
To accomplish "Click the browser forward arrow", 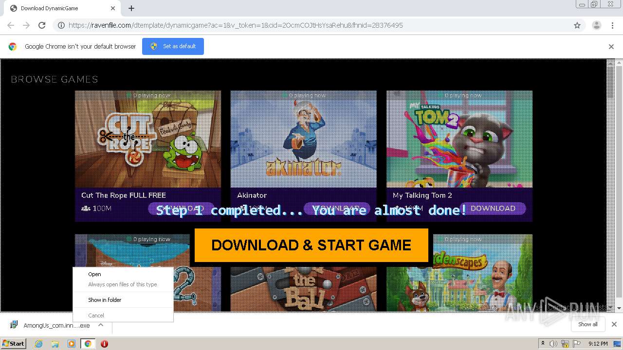I will point(26,25).
